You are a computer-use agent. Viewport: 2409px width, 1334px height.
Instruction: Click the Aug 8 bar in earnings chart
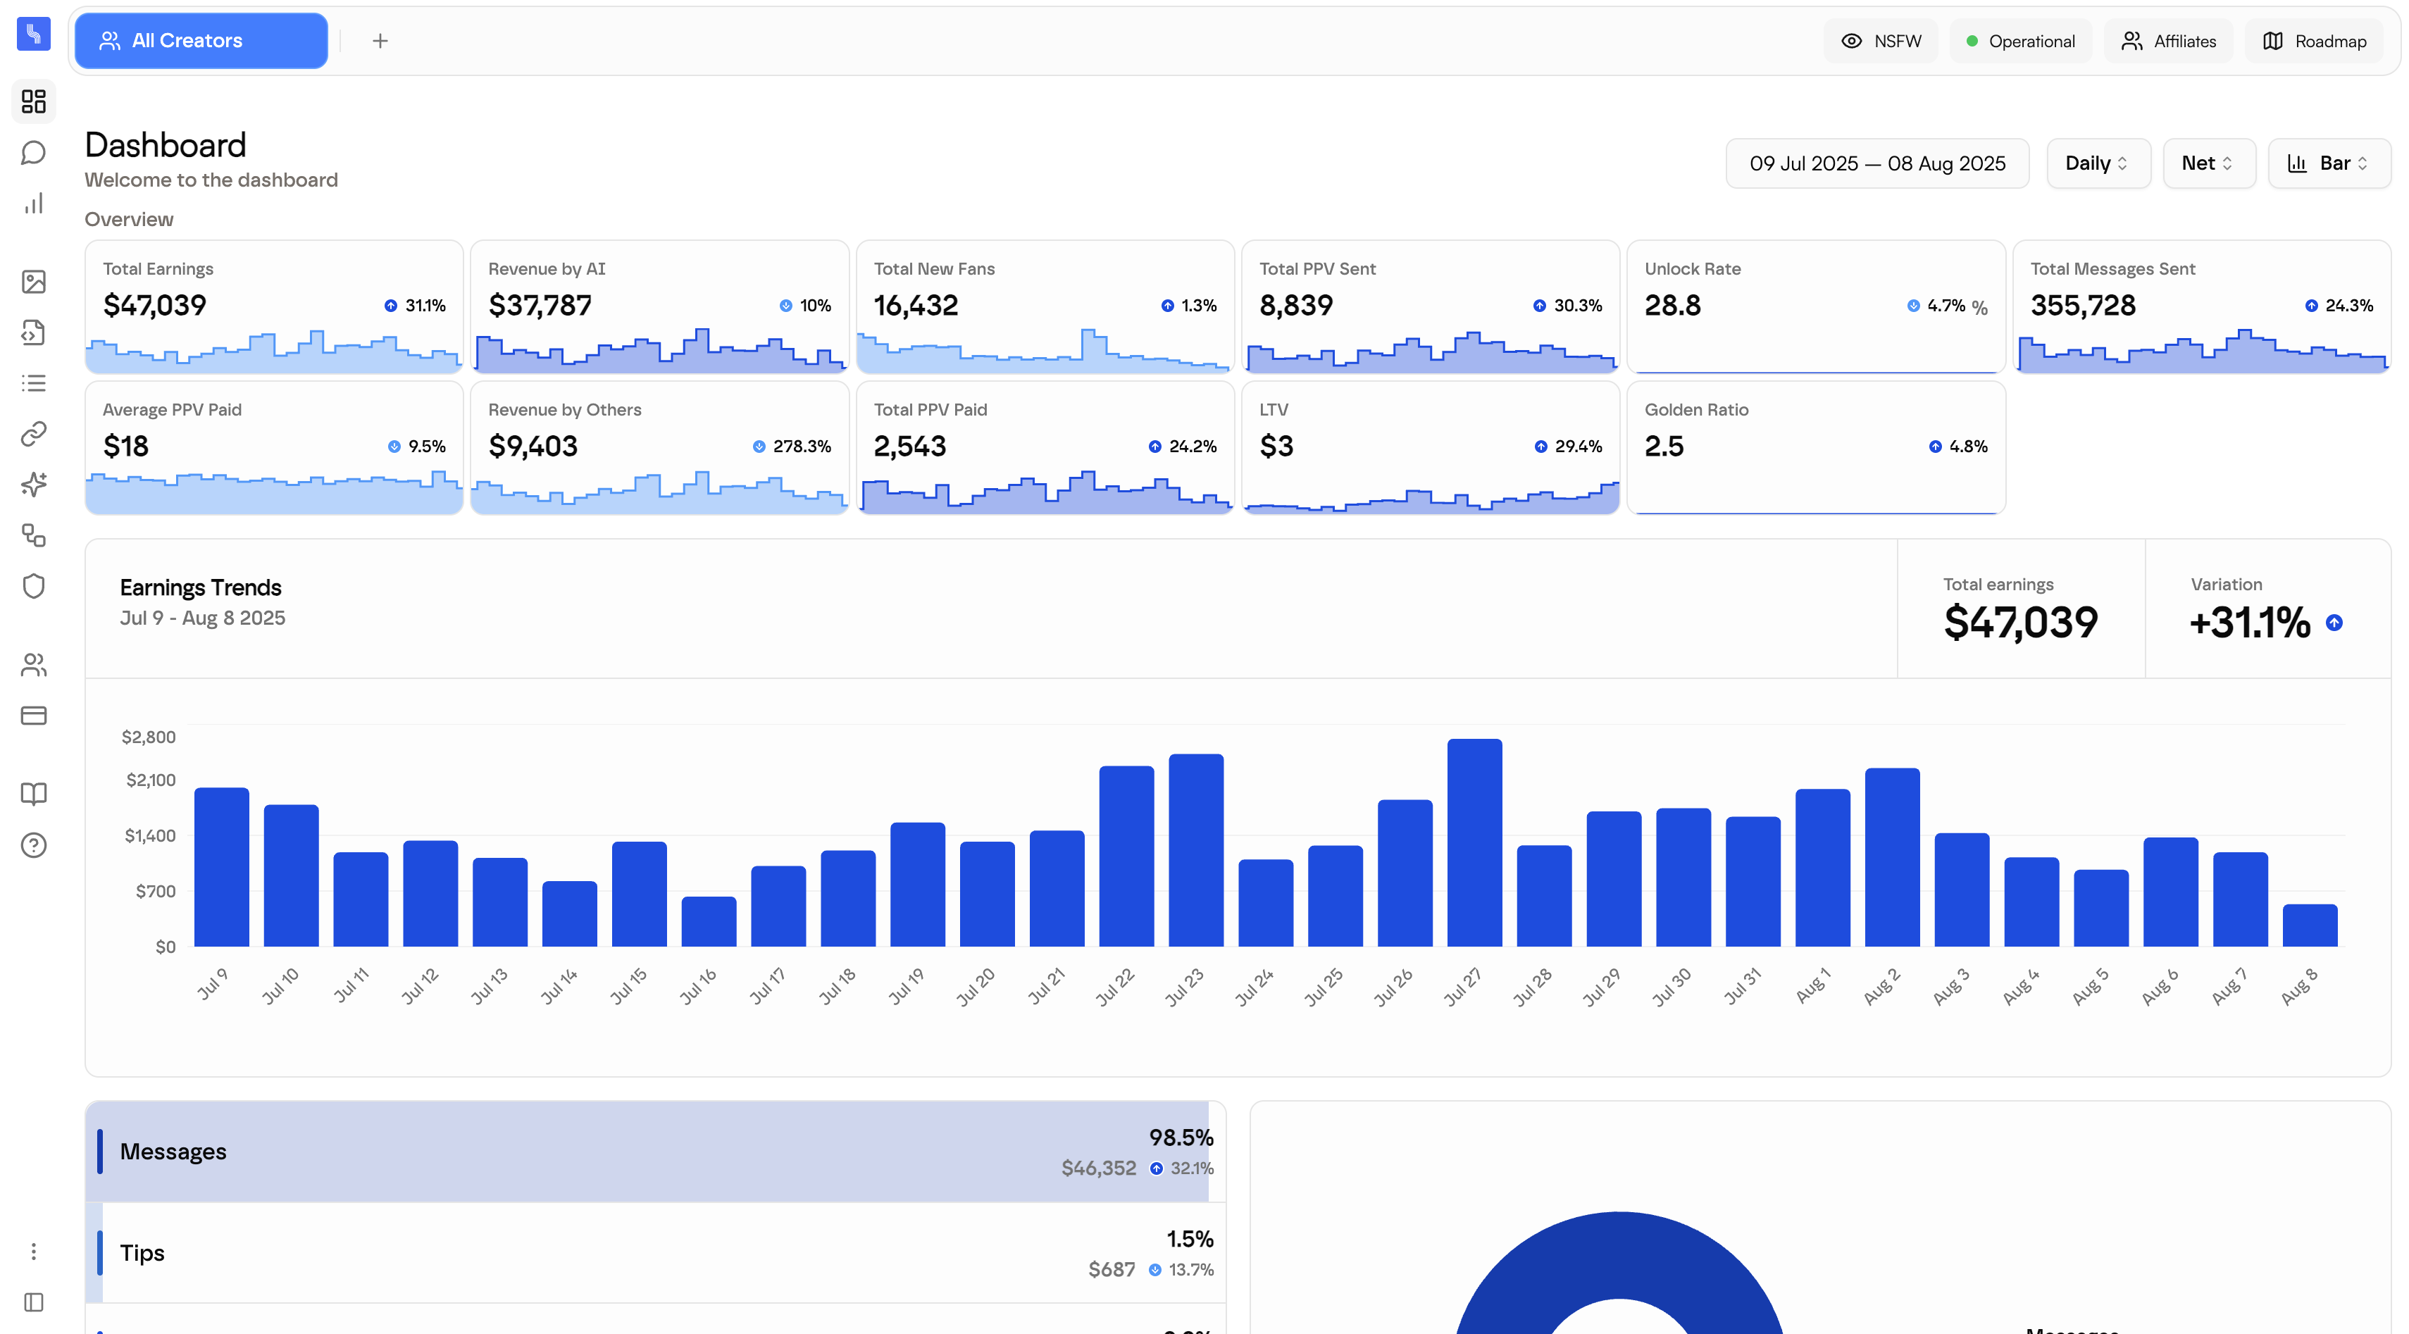2310,925
